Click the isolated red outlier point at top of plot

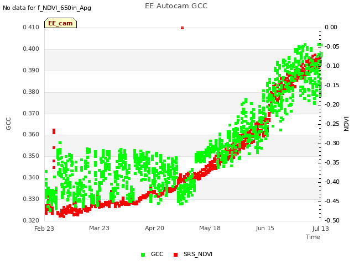click(182, 28)
